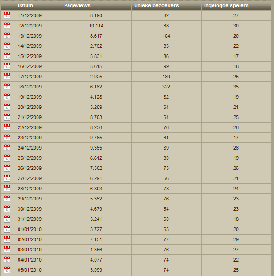Click the pageviews value 4.077
The width and height of the screenshot is (274, 277).
[96, 260]
